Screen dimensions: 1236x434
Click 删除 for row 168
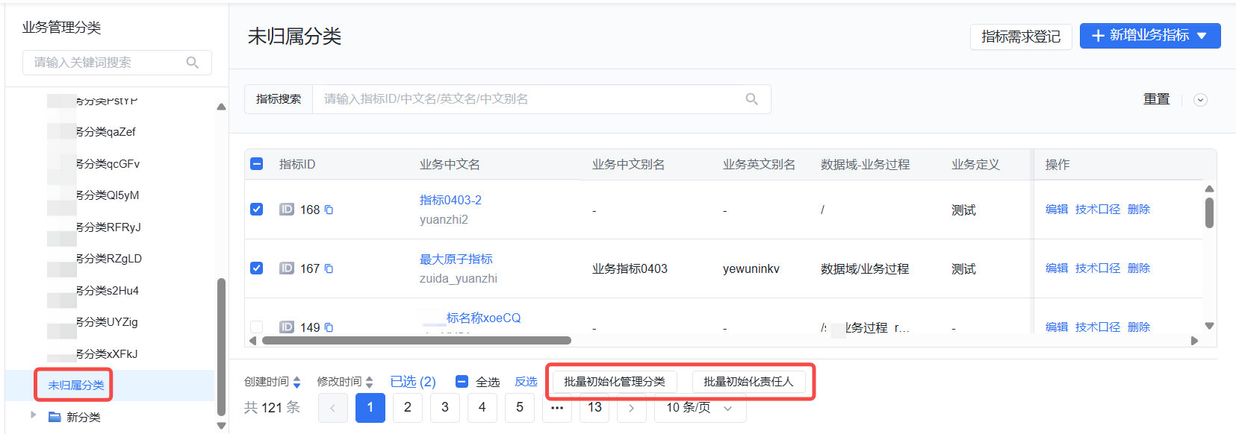click(1139, 210)
